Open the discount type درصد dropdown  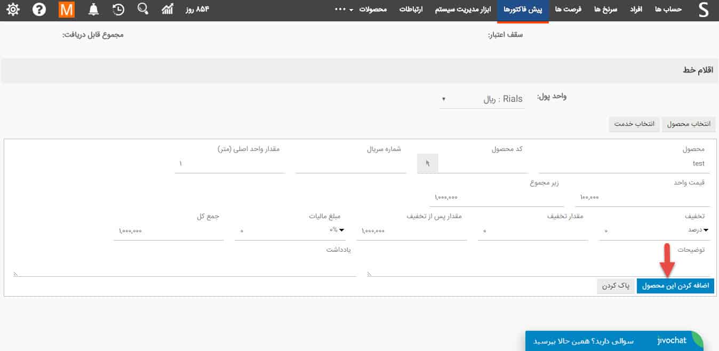pos(698,230)
